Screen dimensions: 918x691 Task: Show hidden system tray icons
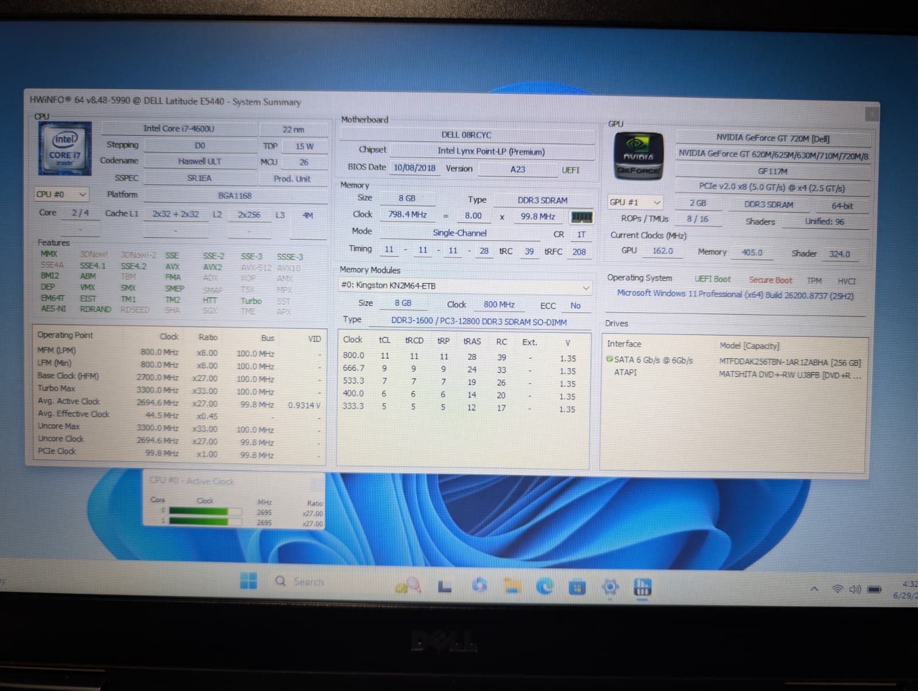pos(814,589)
